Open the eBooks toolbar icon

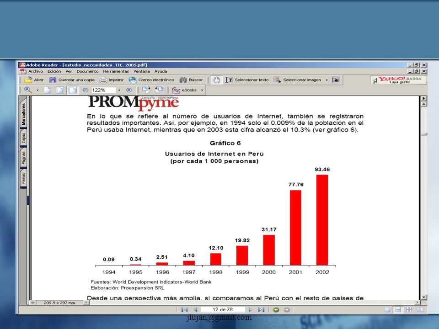click(x=176, y=90)
